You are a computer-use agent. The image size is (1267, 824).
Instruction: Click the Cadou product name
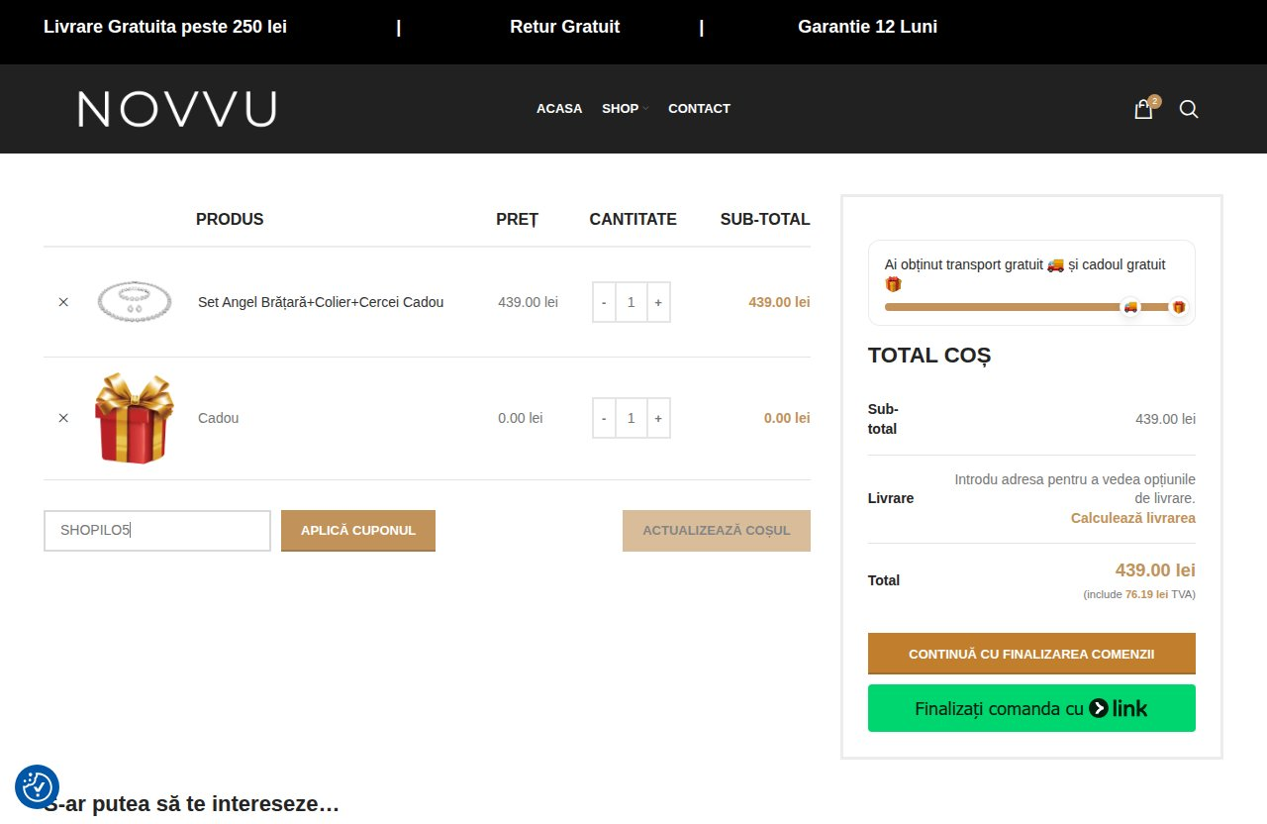[219, 418]
